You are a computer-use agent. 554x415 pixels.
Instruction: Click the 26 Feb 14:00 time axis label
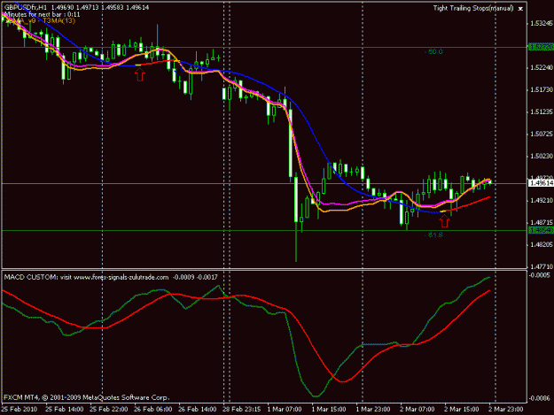coord(198,410)
